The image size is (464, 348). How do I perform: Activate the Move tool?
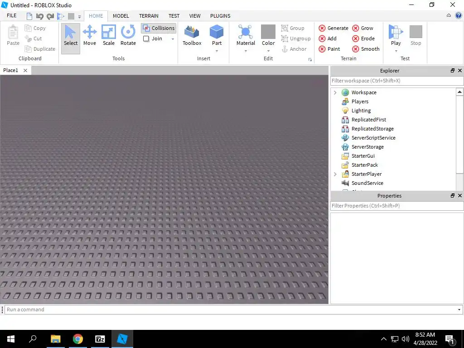coord(90,35)
